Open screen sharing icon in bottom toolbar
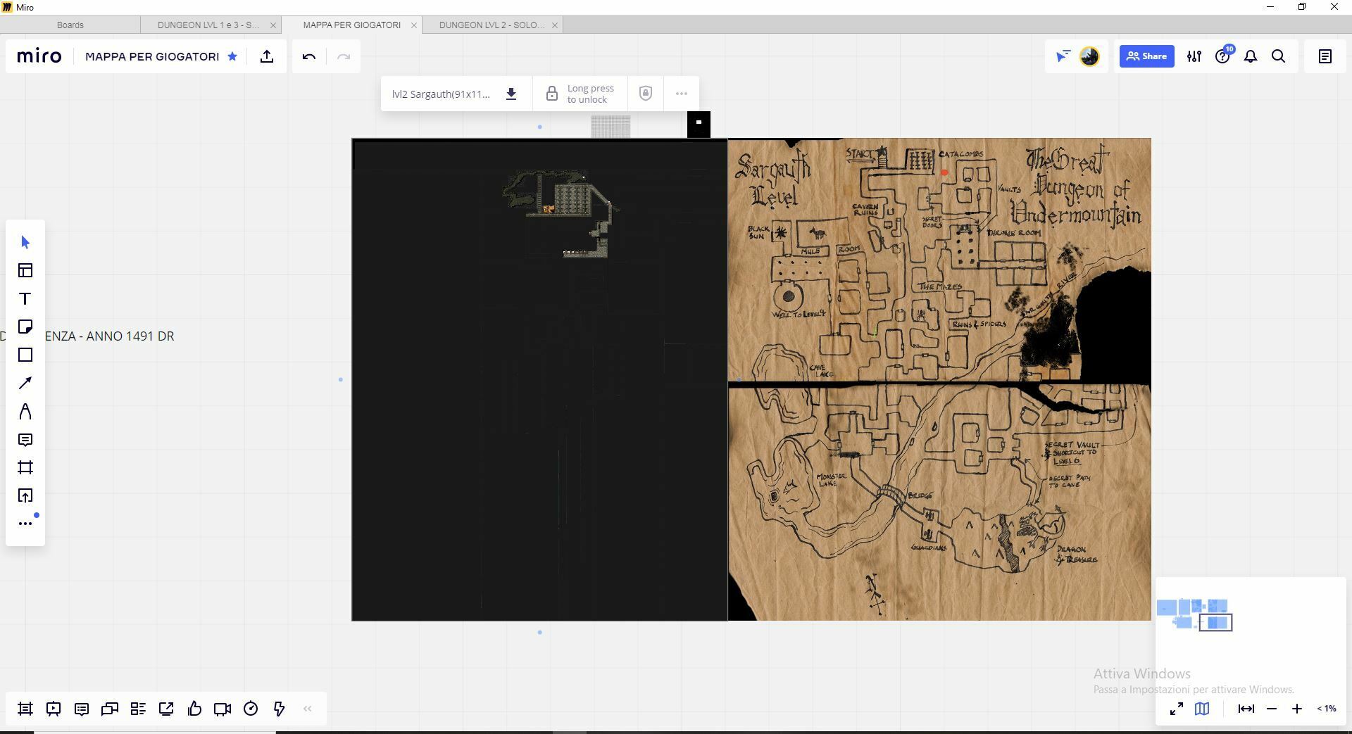Image resolution: width=1352 pixels, height=734 pixels. [x=166, y=709]
